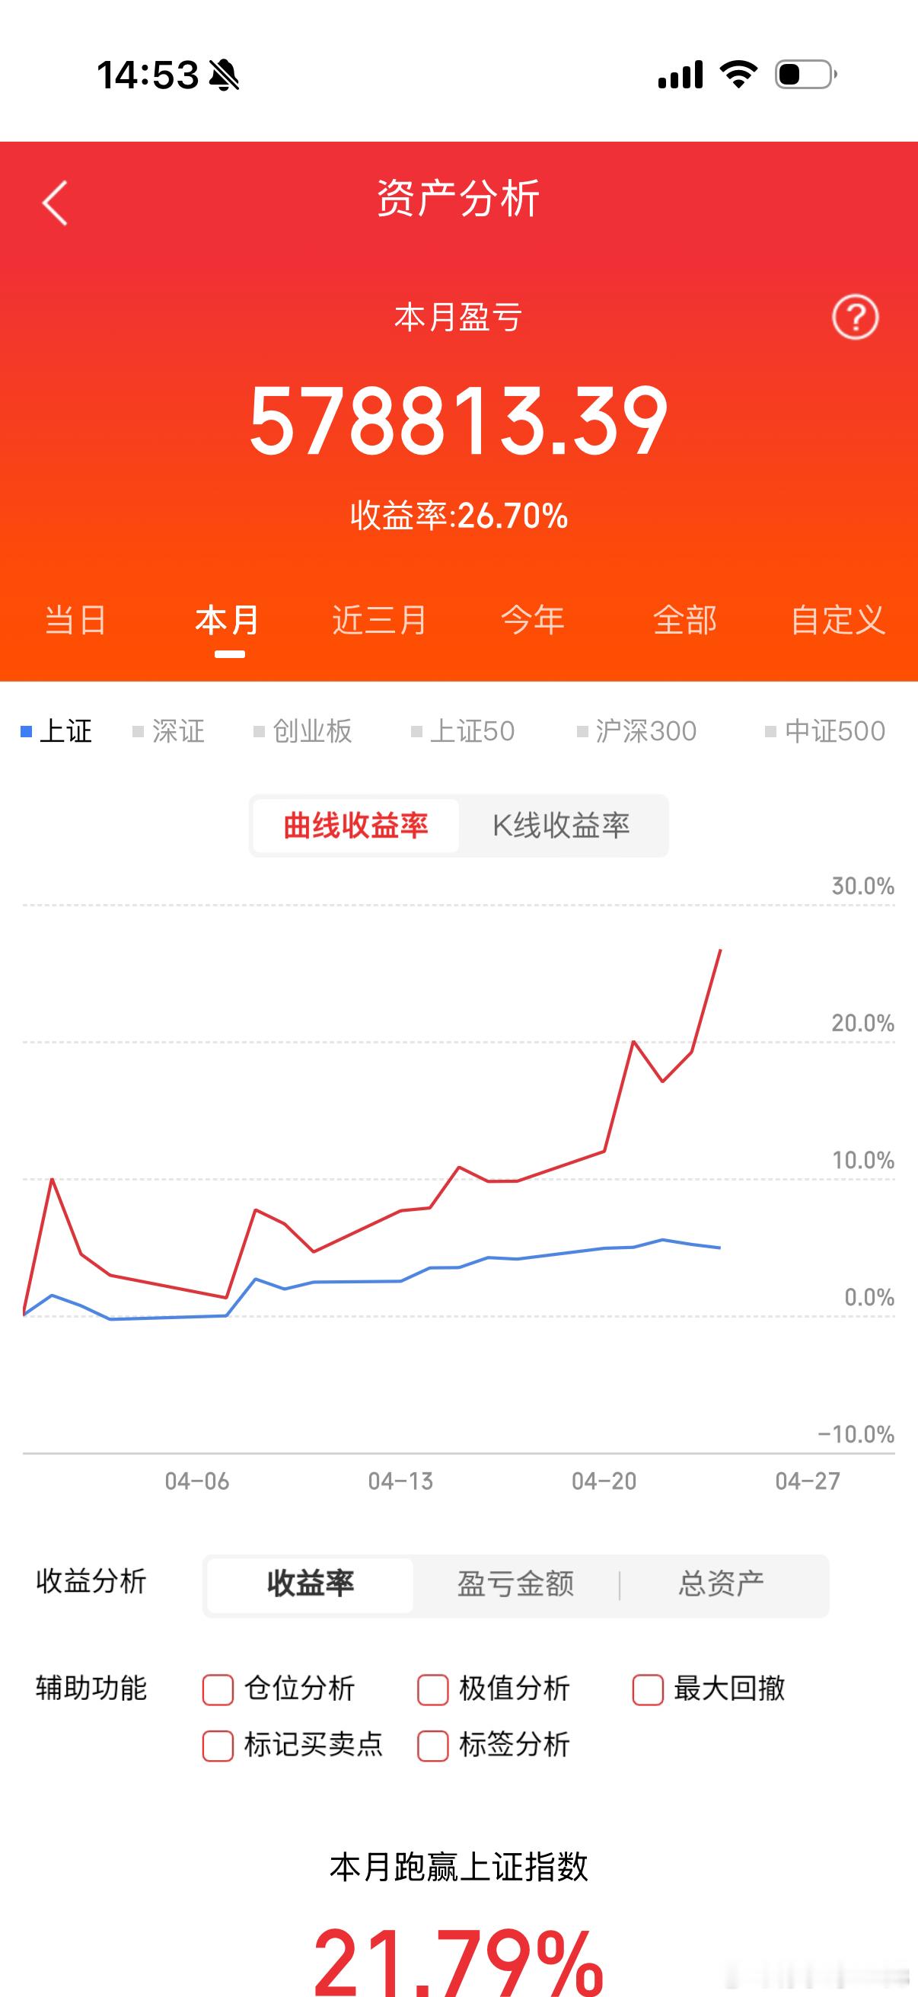Switch to the 当日 period tab
Viewport: 918px width, 1997px height.
74,620
